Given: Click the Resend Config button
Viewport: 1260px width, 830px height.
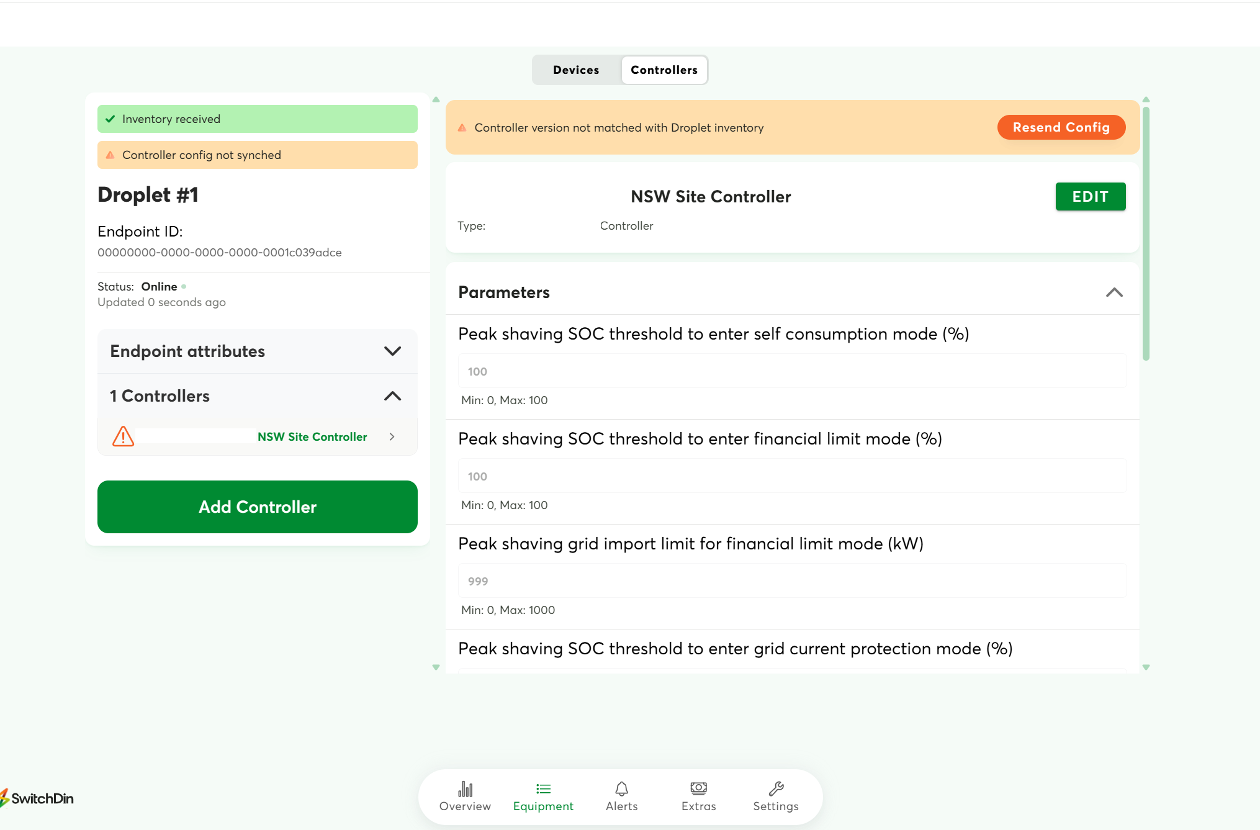Looking at the screenshot, I should (x=1061, y=127).
